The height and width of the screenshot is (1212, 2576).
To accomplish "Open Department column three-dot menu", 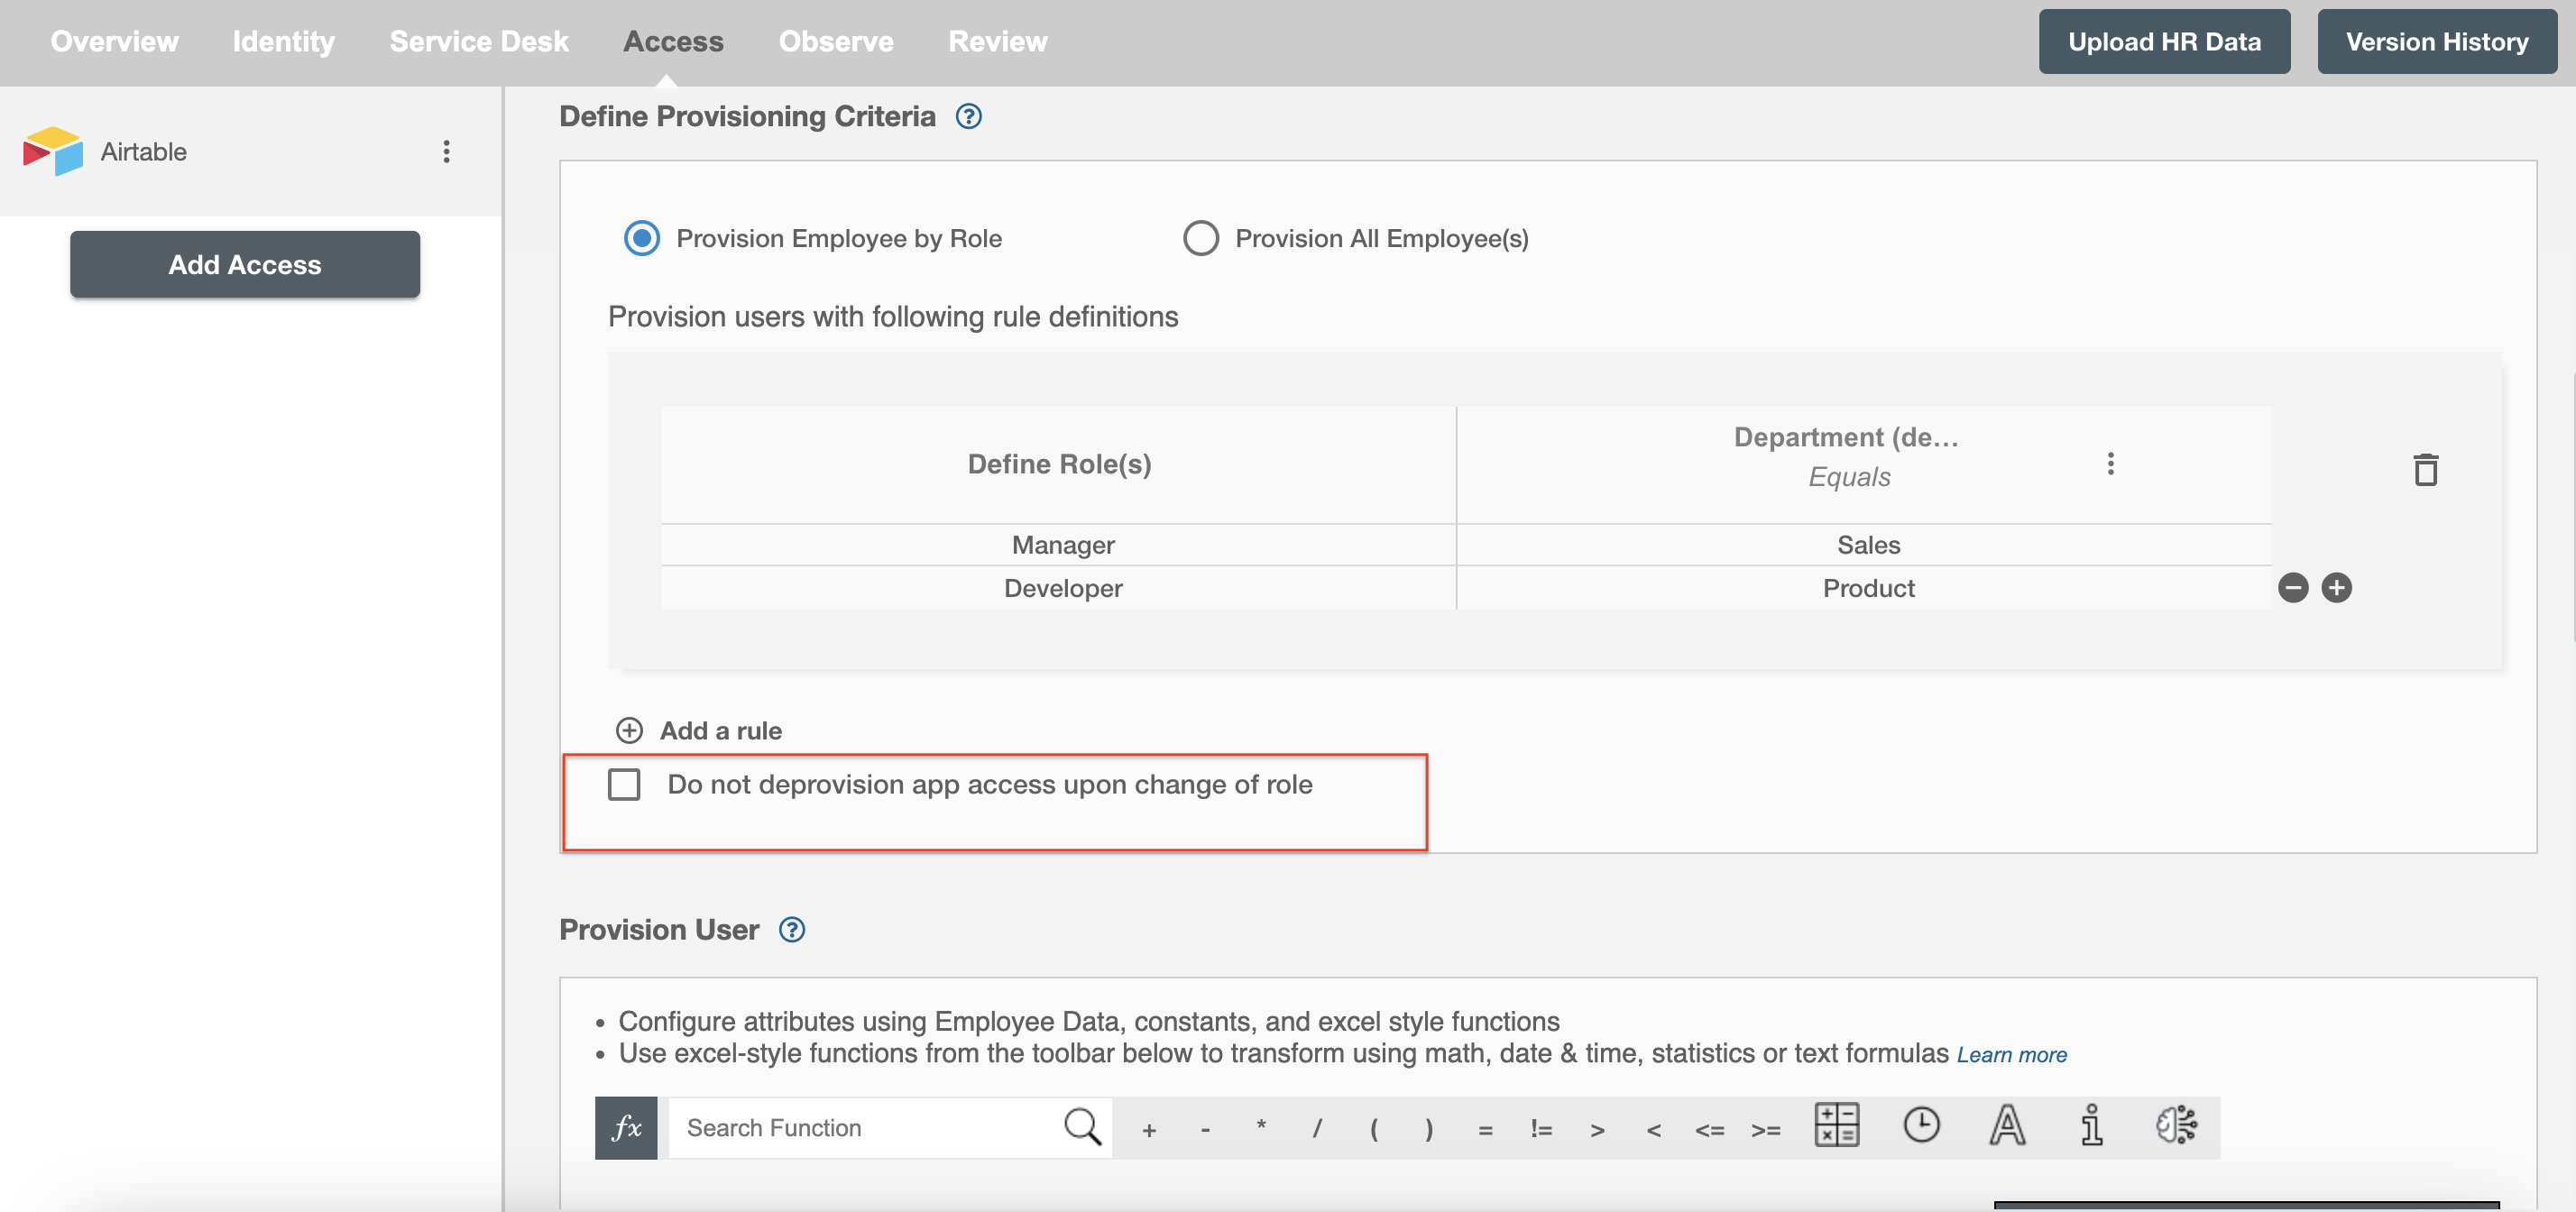I will (x=2110, y=463).
